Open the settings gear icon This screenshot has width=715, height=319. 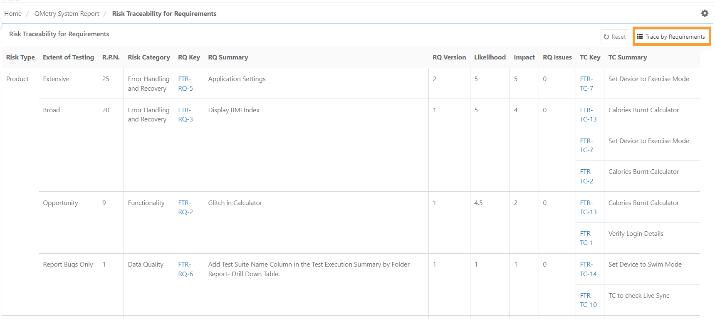(x=705, y=13)
